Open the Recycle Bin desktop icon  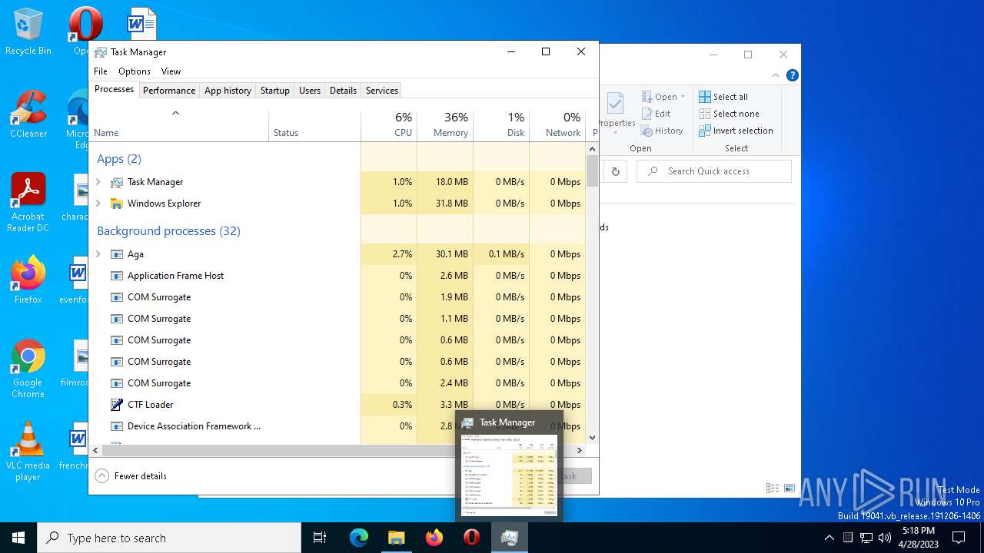coord(28,31)
